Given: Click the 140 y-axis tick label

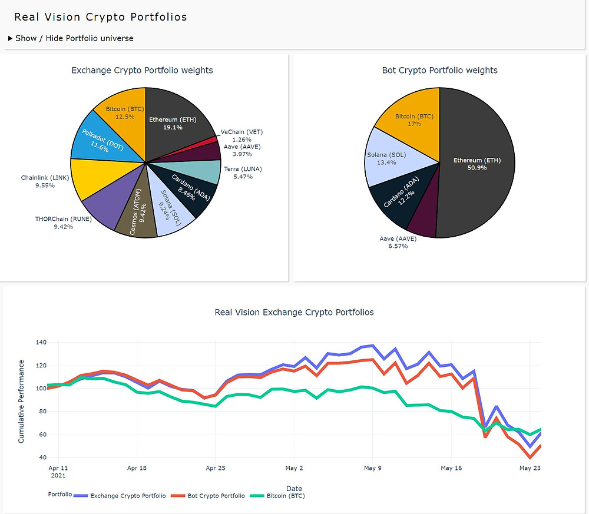Looking at the screenshot, I should point(41,343).
